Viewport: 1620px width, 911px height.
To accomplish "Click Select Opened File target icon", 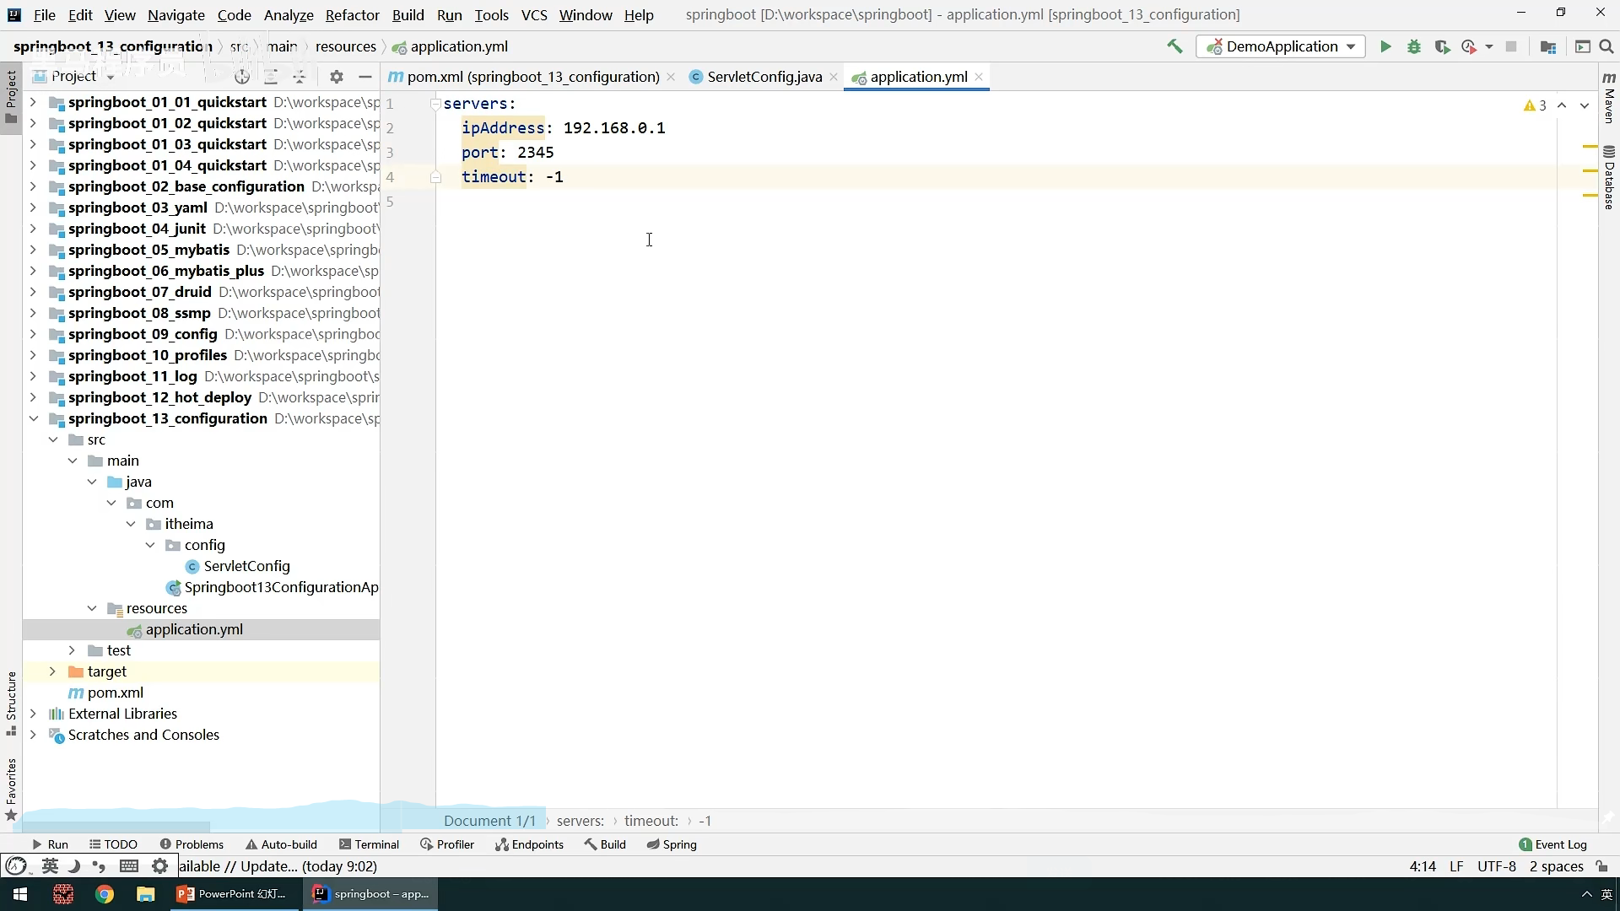I will click(x=242, y=77).
